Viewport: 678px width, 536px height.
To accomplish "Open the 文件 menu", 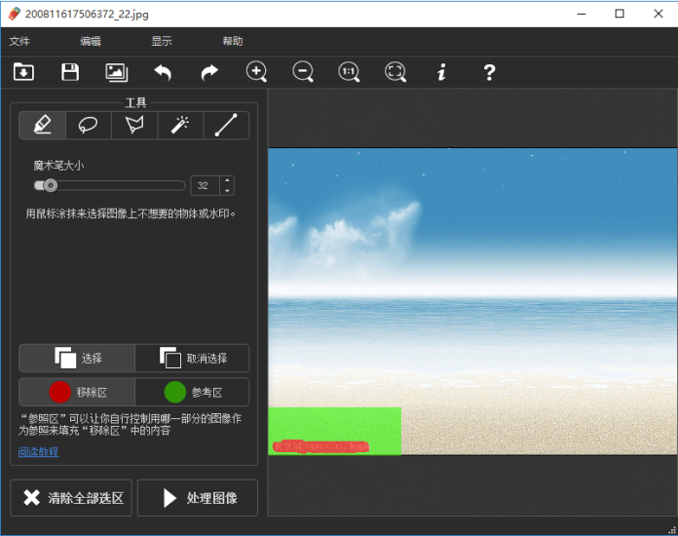I will click(19, 41).
